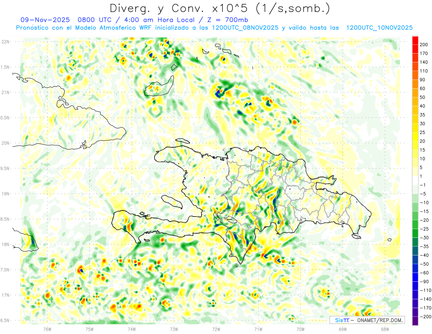The width and height of the screenshot is (432, 334).
Task: Select the valid-until time '1200UTC_10NOV2025'
Action: point(379,28)
